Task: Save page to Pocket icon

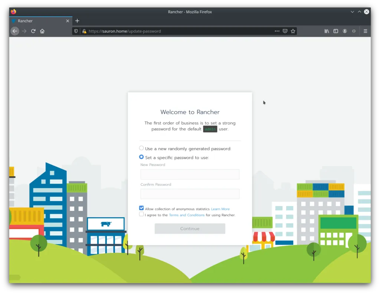Action: pos(285,31)
